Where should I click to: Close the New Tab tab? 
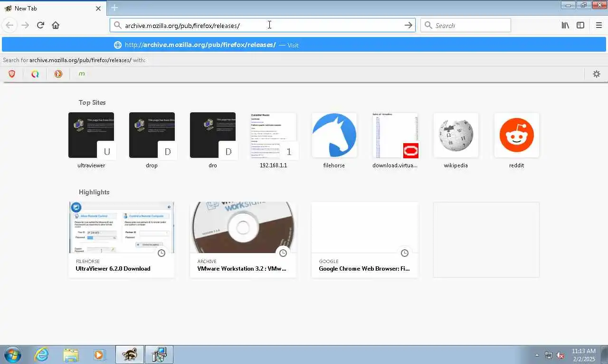point(98,9)
